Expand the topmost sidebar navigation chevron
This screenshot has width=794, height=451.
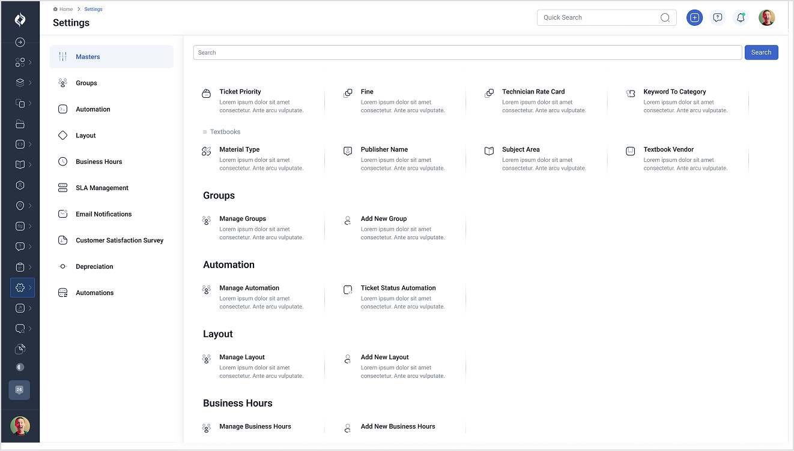click(x=29, y=62)
